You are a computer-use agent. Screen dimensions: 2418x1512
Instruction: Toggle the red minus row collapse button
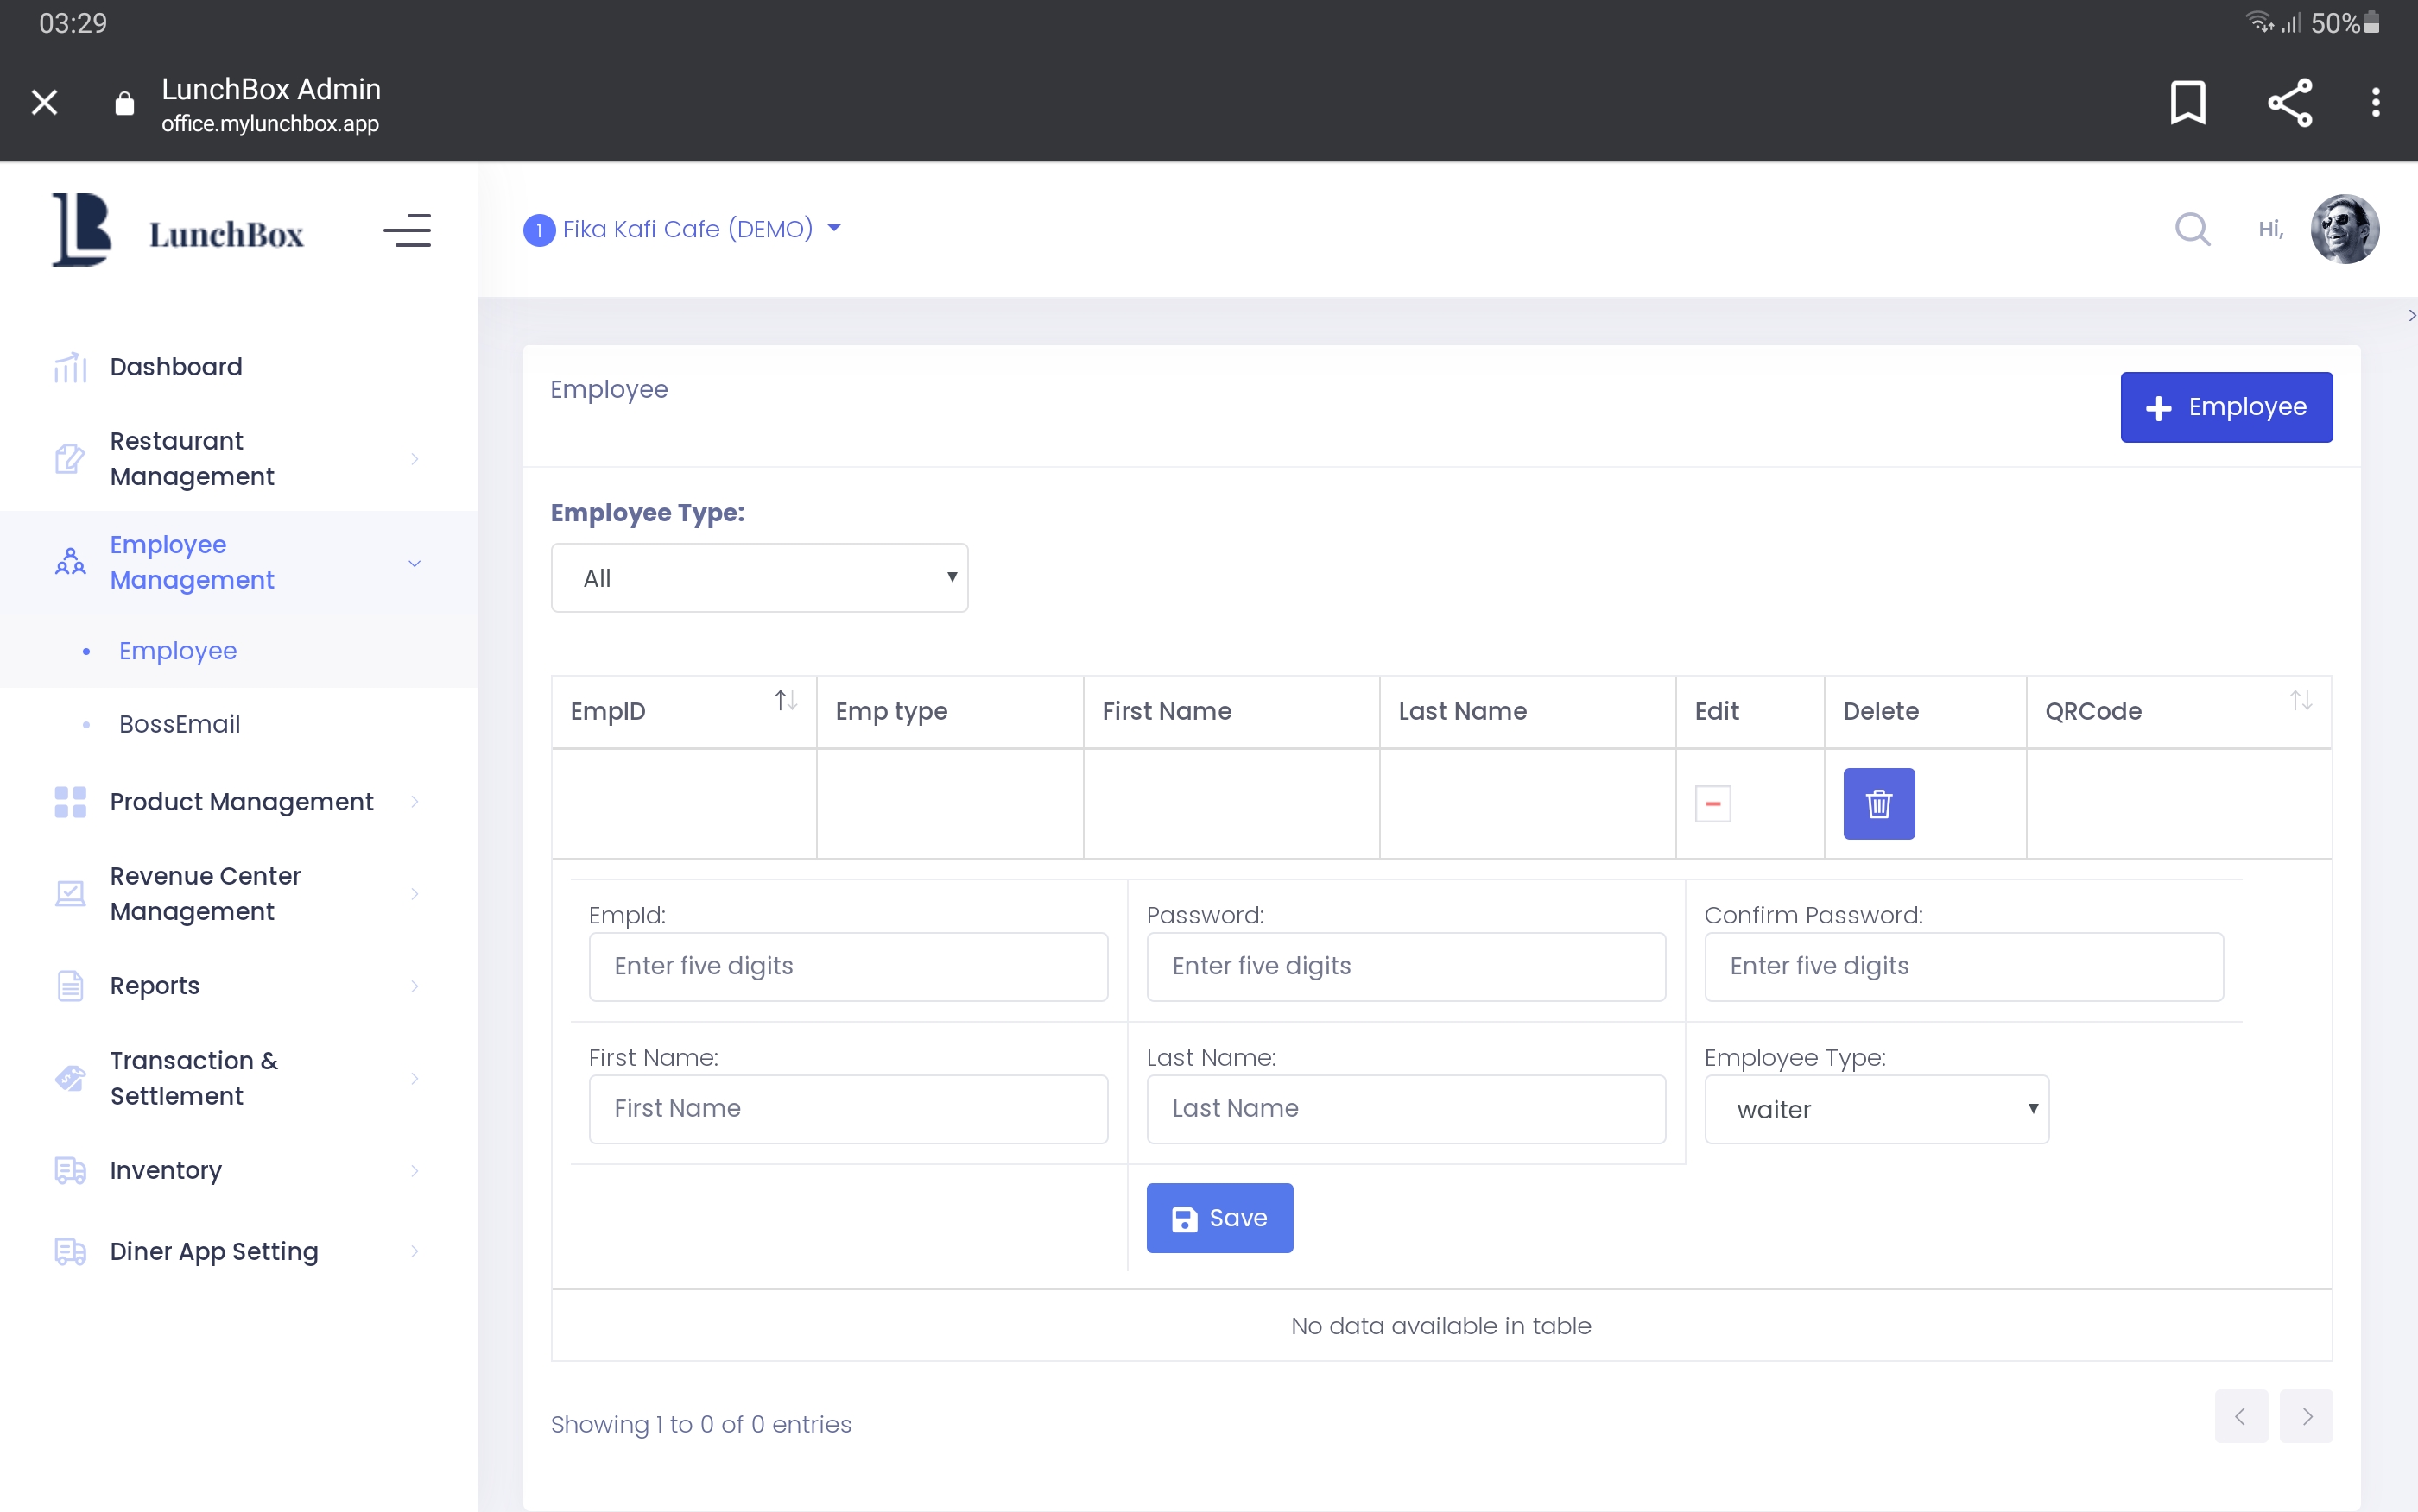(x=1712, y=803)
